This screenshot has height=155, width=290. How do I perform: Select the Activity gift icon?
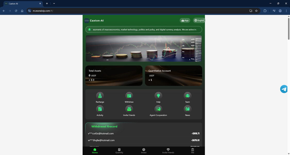click(100, 109)
